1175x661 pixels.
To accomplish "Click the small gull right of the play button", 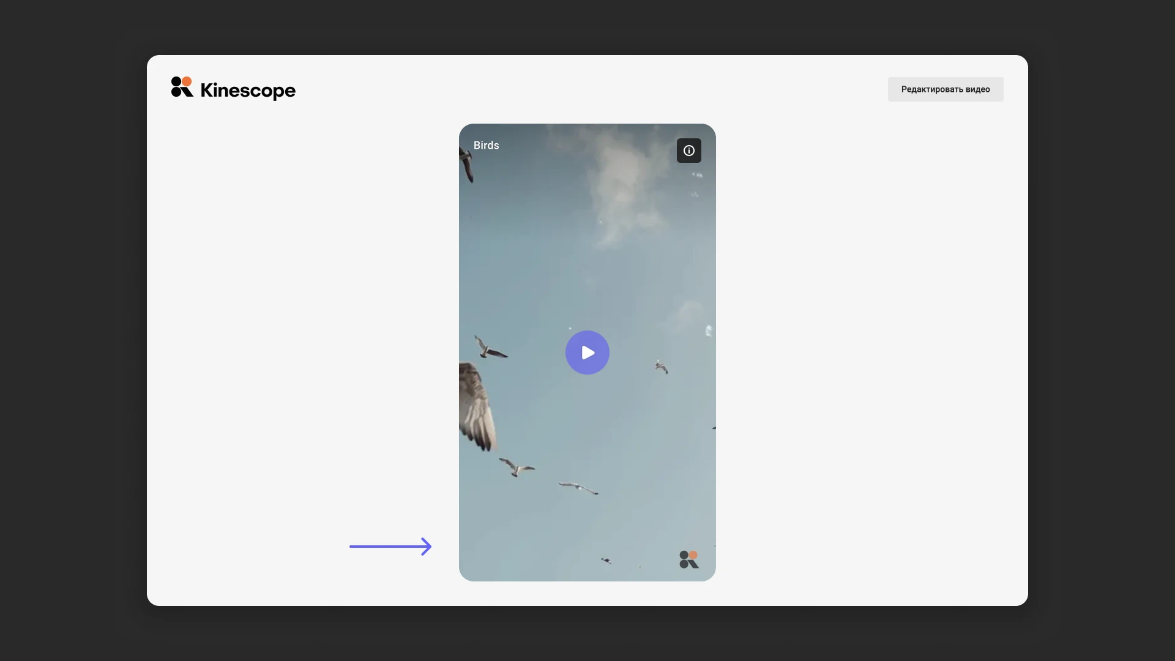I will (x=662, y=367).
